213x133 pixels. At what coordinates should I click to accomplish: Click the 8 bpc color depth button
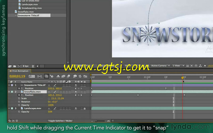[x=26, y=66]
